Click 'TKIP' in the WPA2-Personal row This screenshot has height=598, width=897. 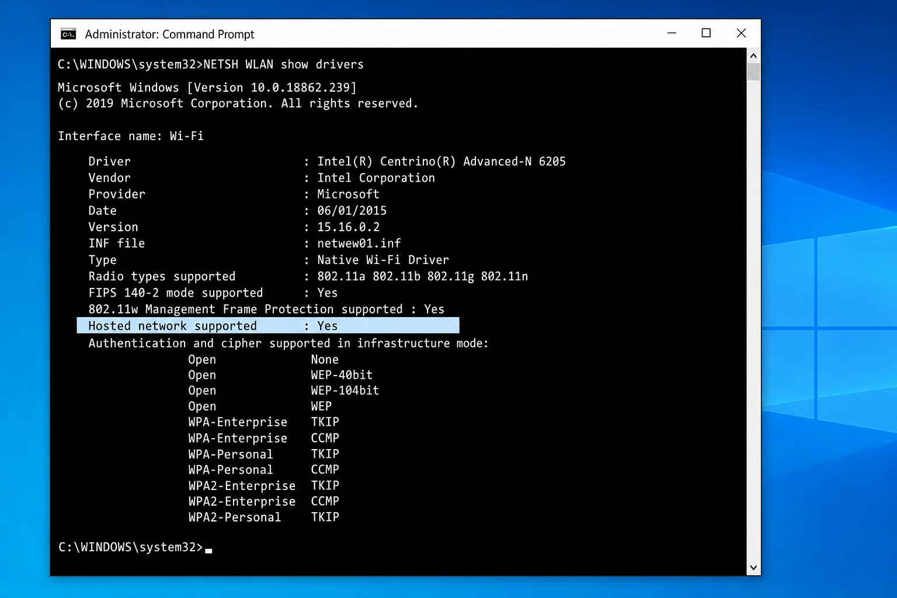coord(325,517)
